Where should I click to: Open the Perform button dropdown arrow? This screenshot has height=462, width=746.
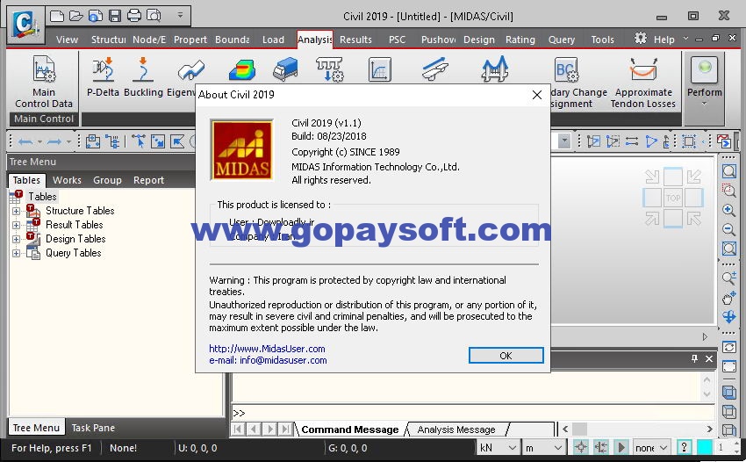[x=704, y=104]
